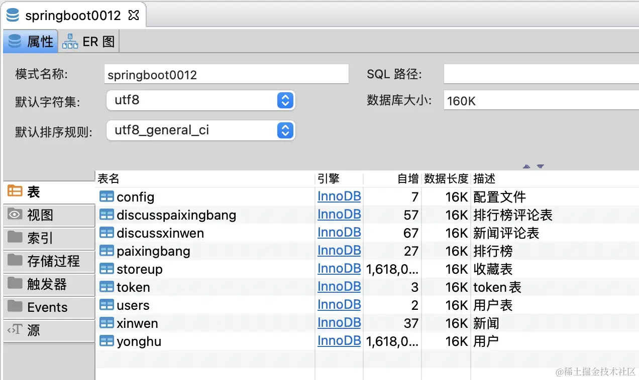This screenshot has height=380, width=639.
Task: Select the discusspaixingbang table name
Action: click(176, 216)
